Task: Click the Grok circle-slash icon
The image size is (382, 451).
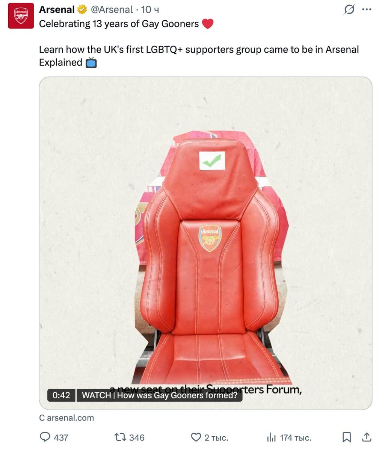Action: 349,10
